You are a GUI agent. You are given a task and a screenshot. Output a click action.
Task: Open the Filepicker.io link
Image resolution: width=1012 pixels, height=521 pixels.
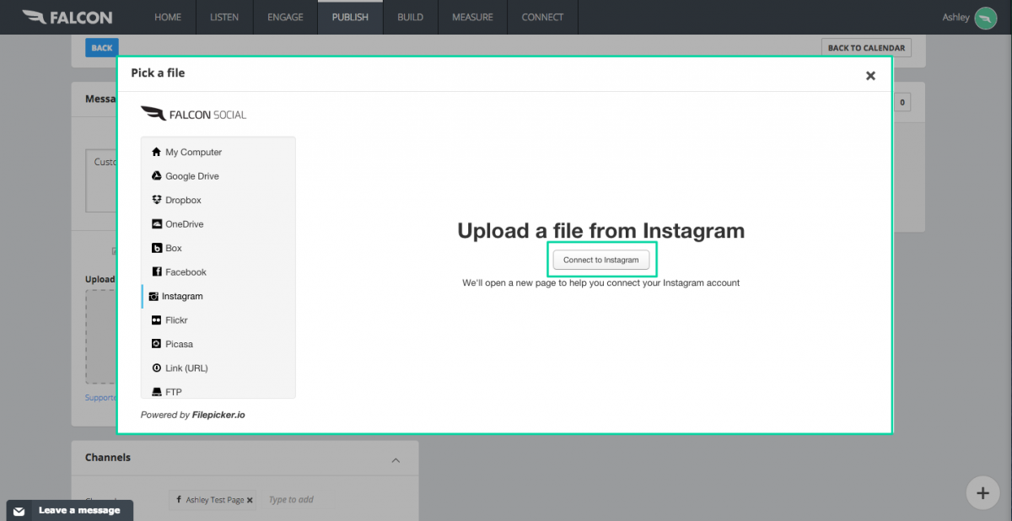(x=218, y=415)
